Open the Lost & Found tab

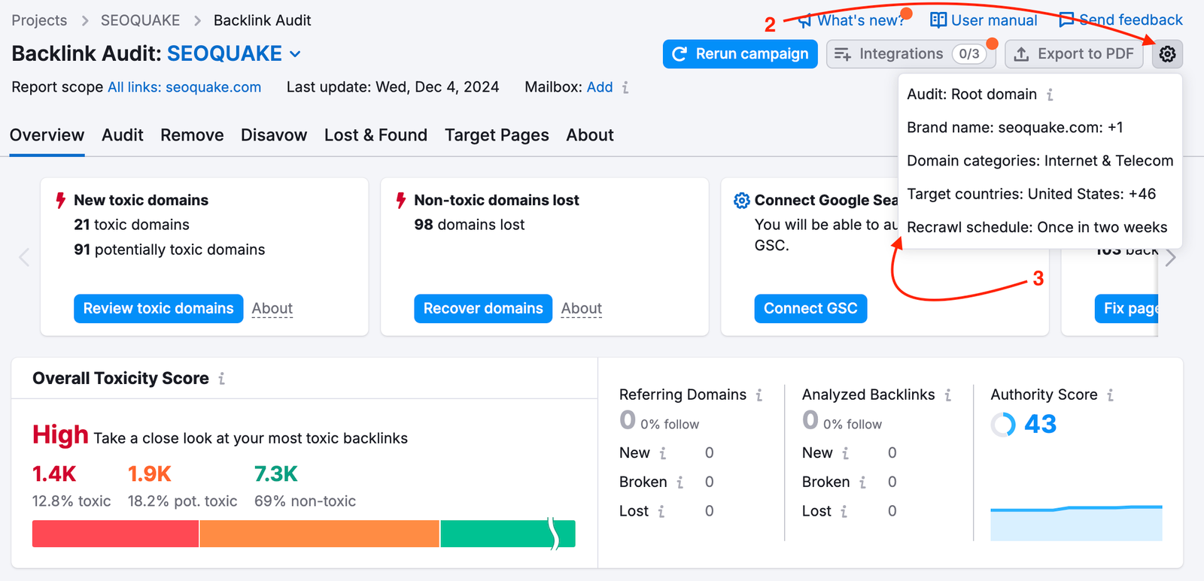click(375, 135)
